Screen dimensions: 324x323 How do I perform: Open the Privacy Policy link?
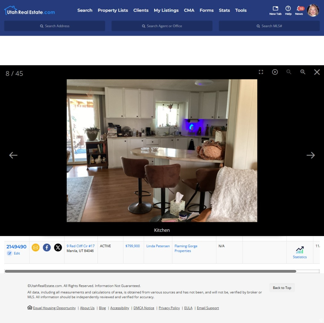pos(169,308)
